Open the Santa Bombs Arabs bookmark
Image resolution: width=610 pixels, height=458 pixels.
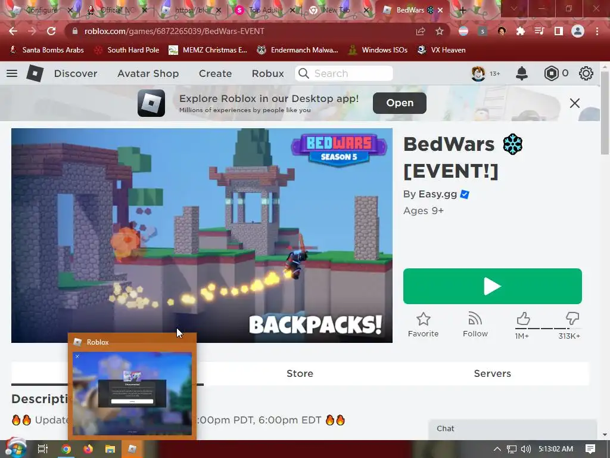(47, 50)
